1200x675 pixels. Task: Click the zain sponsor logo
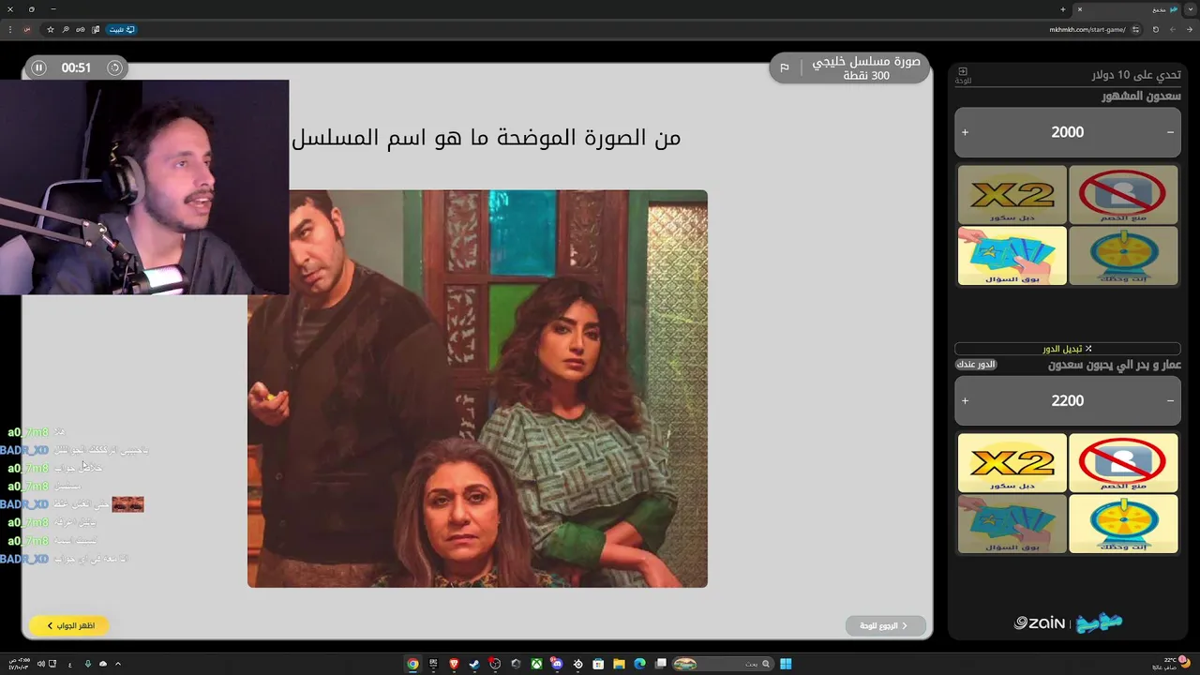pos(1040,622)
